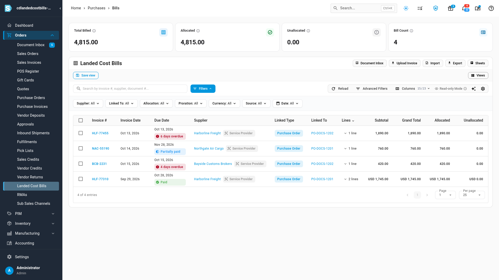Check the BCB-2231 row checkbox

coord(81,164)
